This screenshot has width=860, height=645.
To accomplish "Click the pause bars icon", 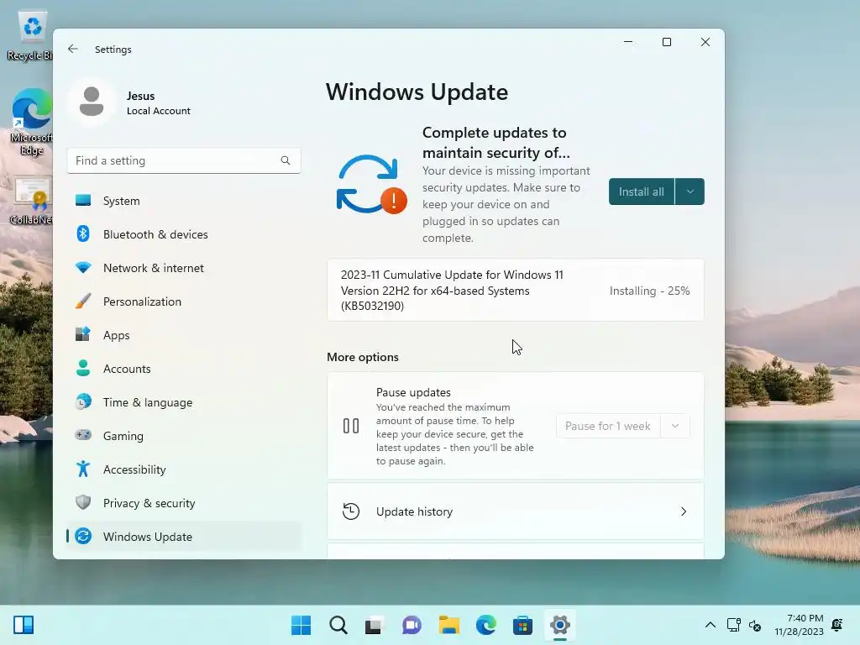I will click(x=351, y=426).
